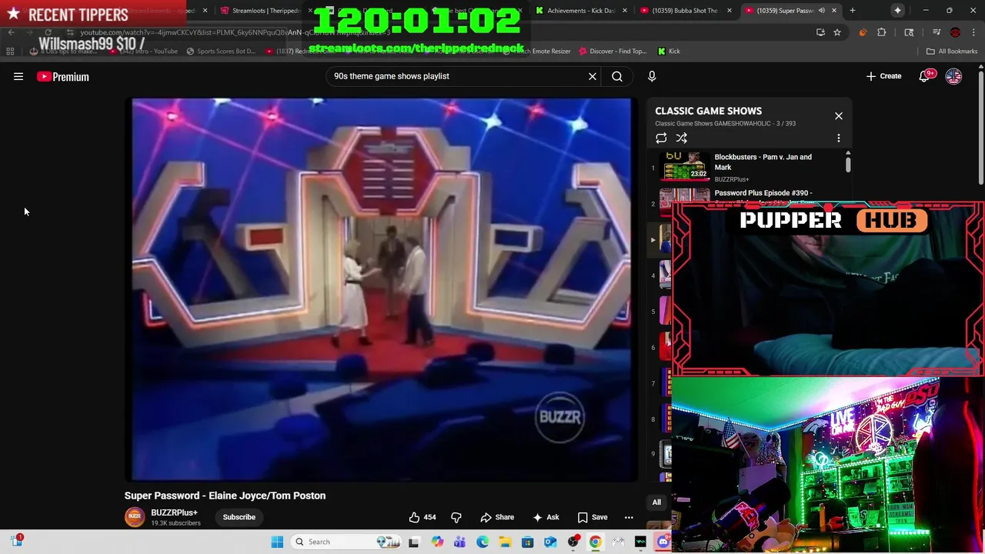Open File Explorer from taskbar
This screenshot has height=554, width=985.
(505, 542)
